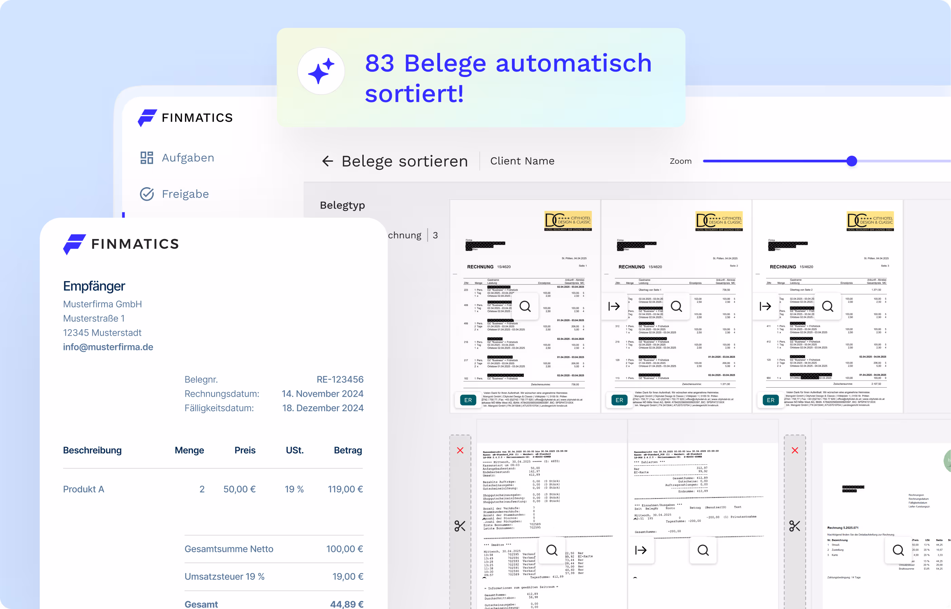
Task: Magnify the Rechnung Seite 3 page
Action: 827,306
